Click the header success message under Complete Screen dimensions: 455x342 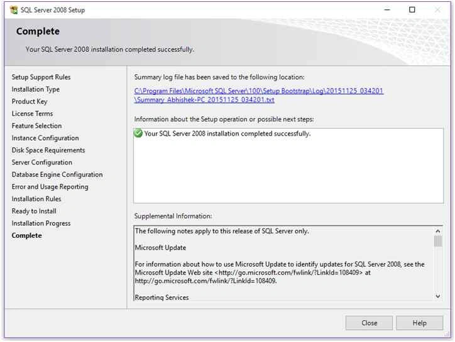pos(109,50)
